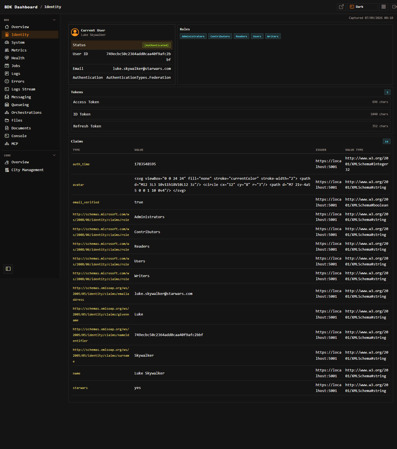The width and height of the screenshot is (397, 449).
Task: Click the Authenticated status badge
Action: tap(157, 45)
